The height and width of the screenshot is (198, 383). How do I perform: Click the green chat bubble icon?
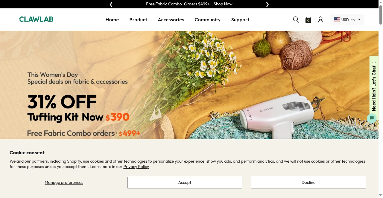click(372, 118)
